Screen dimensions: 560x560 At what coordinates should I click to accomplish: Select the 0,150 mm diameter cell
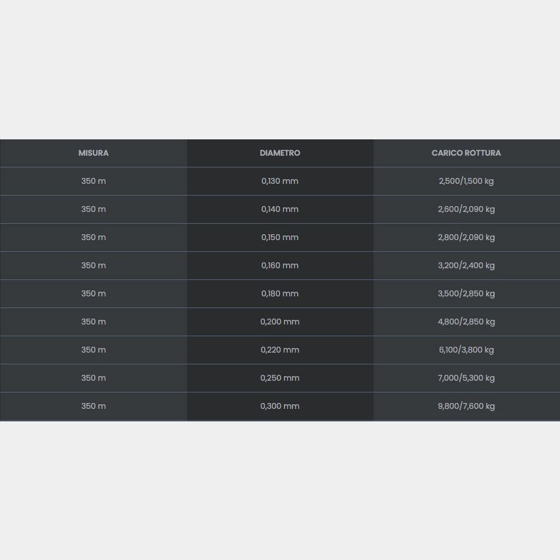[280, 237]
